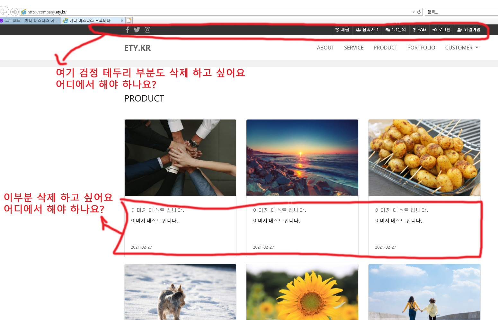
Task: Open the potato skewers product image
Action: [x=424, y=157]
